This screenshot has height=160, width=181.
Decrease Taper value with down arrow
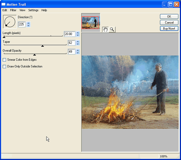78,44
